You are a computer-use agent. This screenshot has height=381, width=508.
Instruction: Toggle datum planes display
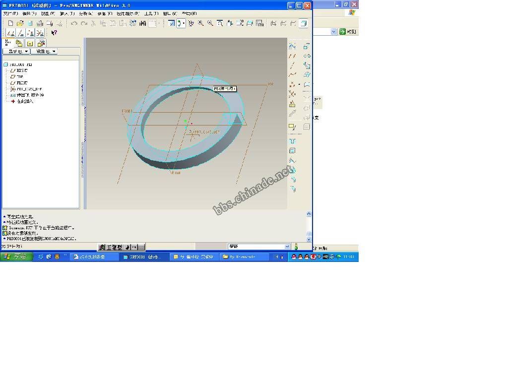tap(11, 33)
